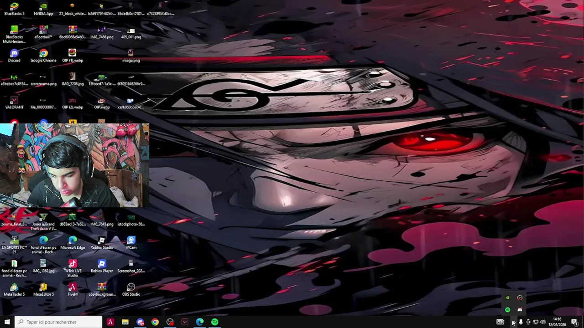The width and height of the screenshot is (584, 328).
Task: Open Spotify from the taskbar
Action: (x=215, y=322)
